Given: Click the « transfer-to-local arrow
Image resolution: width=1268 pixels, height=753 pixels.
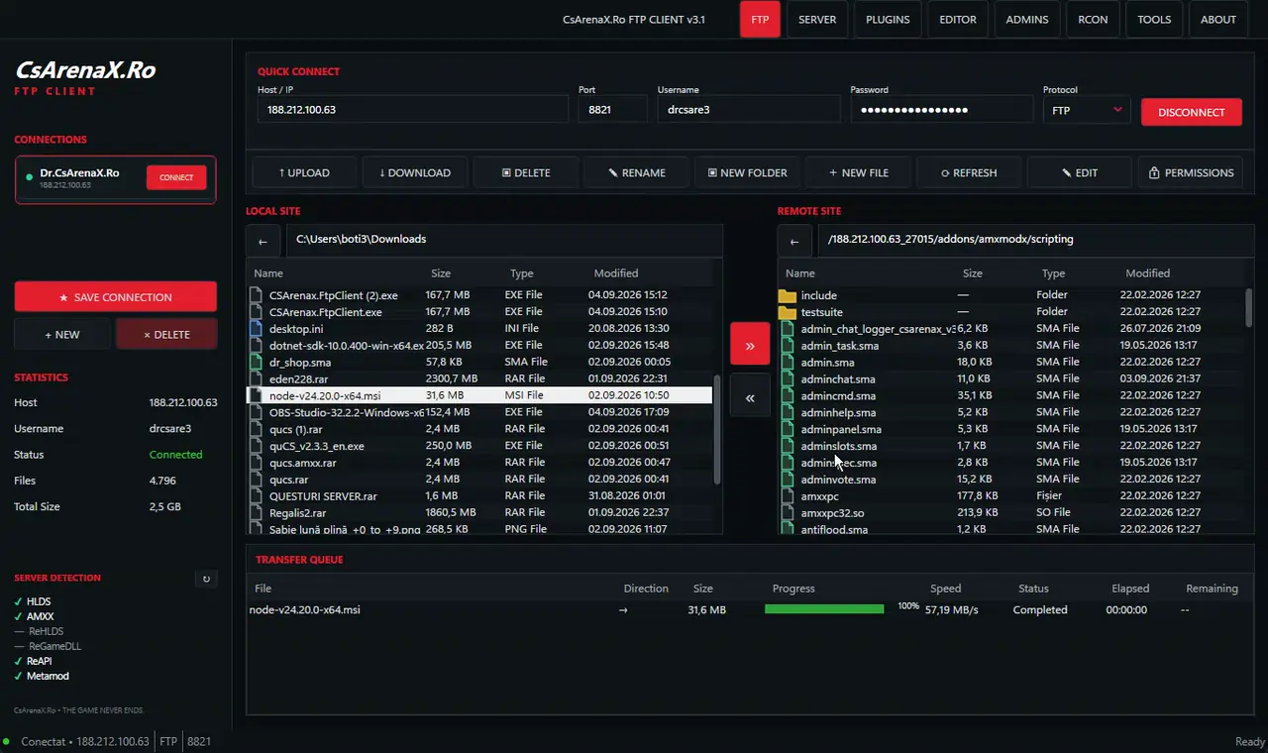Looking at the screenshot, I should [x=750, y=396].
